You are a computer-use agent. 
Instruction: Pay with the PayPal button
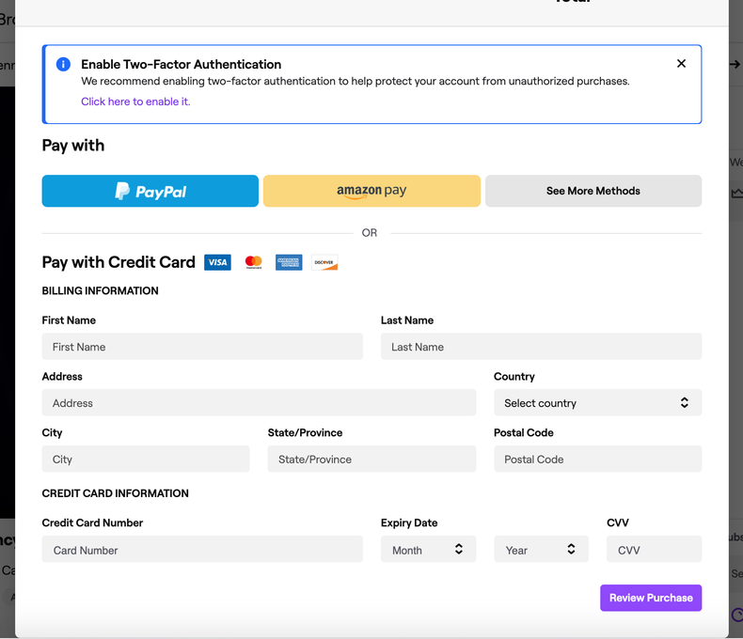pyautogui.click(x=150, y=191)
